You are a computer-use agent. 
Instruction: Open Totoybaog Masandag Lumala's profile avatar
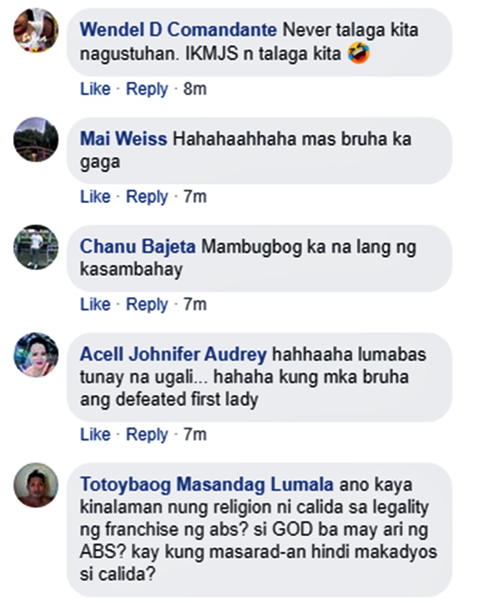36,485
